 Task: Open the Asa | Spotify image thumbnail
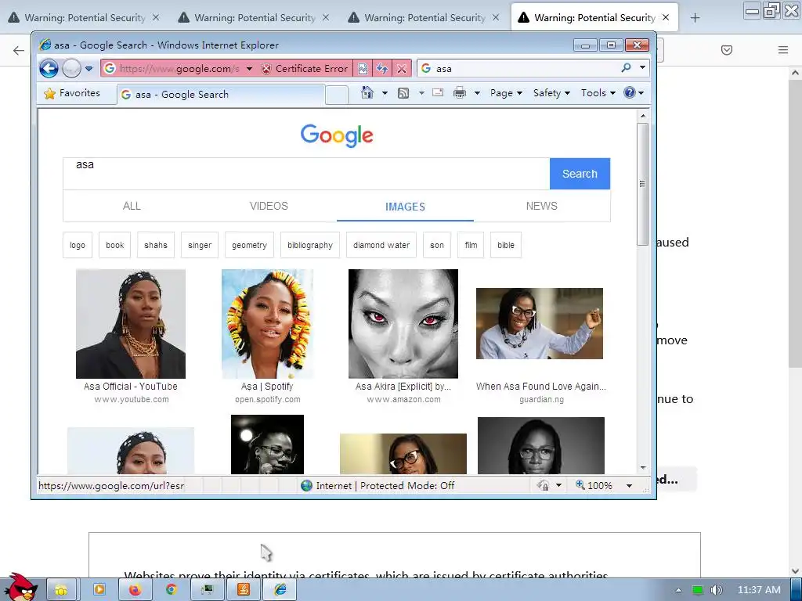[268, 324]
